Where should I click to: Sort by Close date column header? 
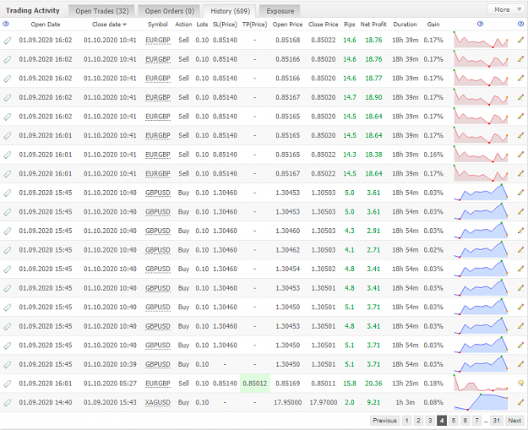[x=109, y=24]
